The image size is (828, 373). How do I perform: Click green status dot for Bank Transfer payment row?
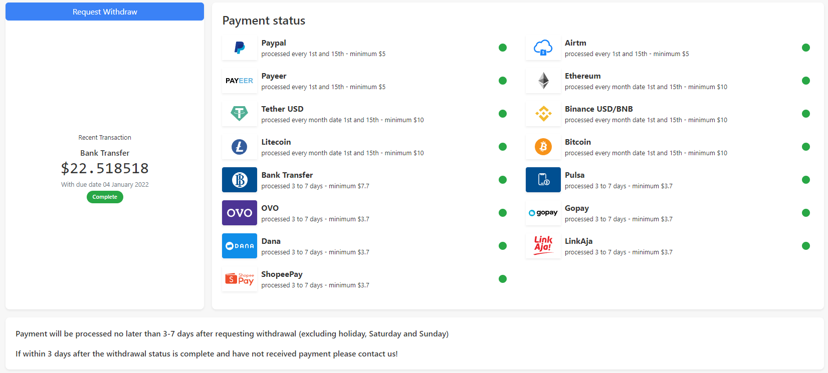[x=503, y=180]
